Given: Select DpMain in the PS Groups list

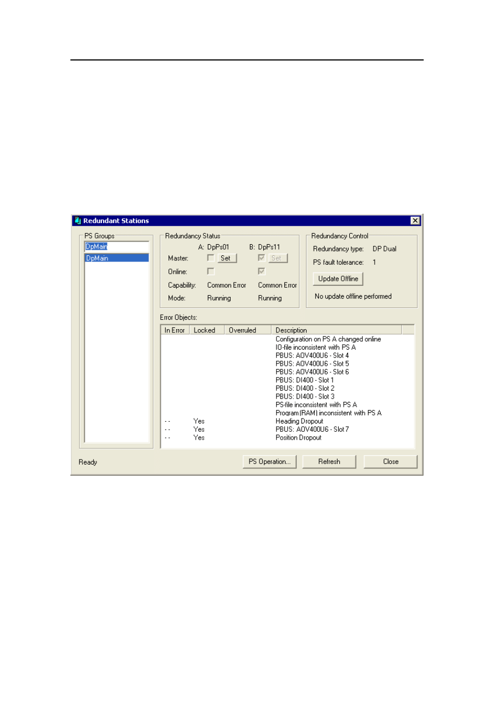Looking at the screenshot, I should [116, 258].
